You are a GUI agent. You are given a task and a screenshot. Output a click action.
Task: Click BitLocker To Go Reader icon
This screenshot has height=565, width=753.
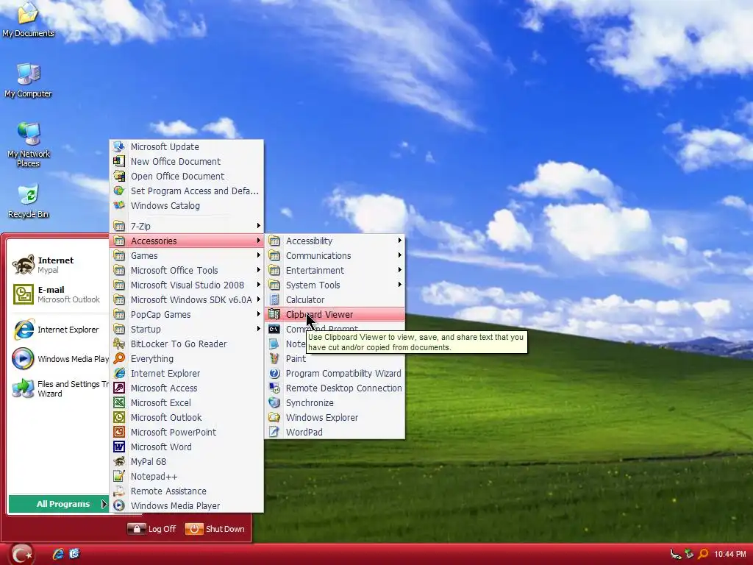tap(119, 344)
